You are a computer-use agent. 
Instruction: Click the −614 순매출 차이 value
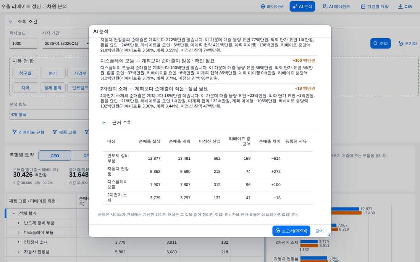(x=276, y=158)
